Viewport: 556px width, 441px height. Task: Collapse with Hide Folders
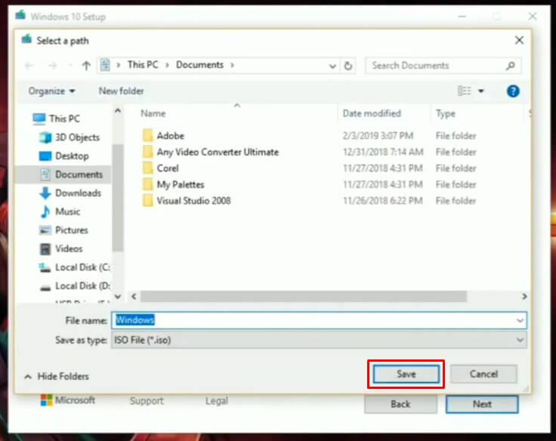tap(57, 377)
